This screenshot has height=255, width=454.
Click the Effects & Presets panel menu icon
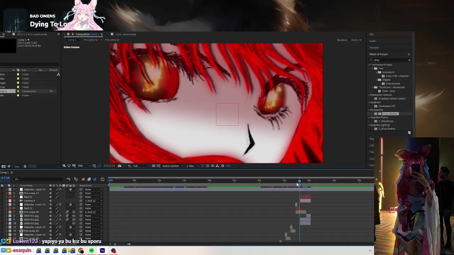pyautogui.click(x=409, y=54)
